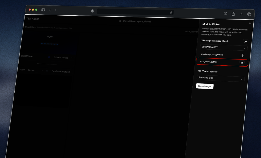Click the wrench icon beside LLM heading
The width and height of the screenshot is (261, 158).
pos(245,42)
